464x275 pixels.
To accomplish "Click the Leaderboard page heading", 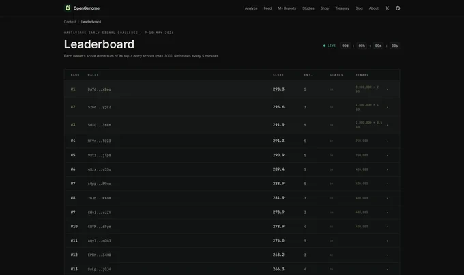I will [99, 44].
